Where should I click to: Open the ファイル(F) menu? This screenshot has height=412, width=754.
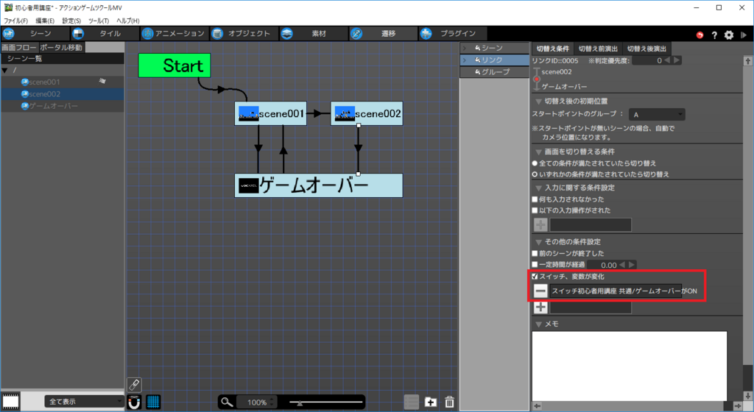[16, 21]
